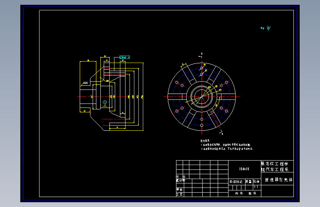320x207 pixels.
Task: Click the 比例 header cell
Action: [257, 181]
